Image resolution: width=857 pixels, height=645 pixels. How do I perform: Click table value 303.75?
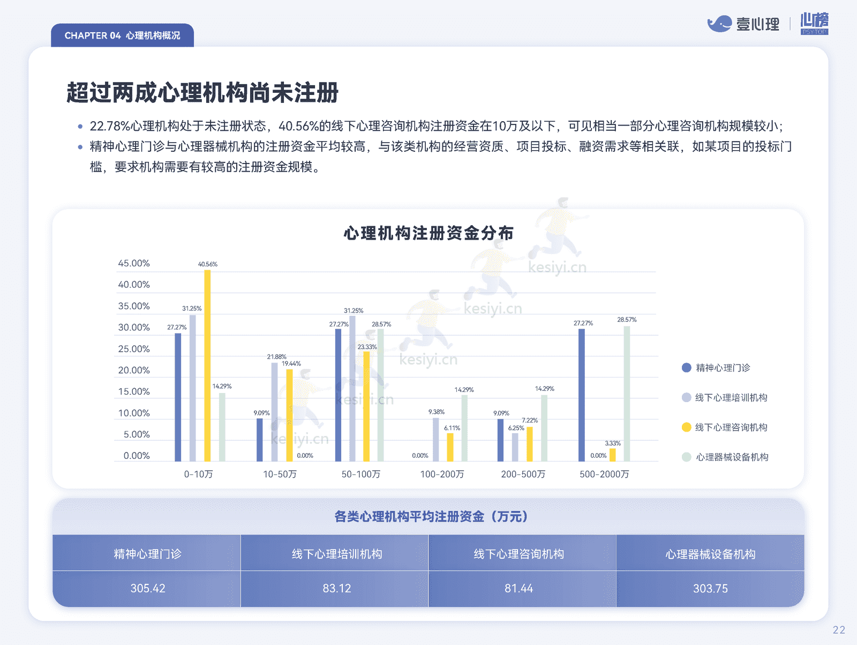[x=710, y=588]
